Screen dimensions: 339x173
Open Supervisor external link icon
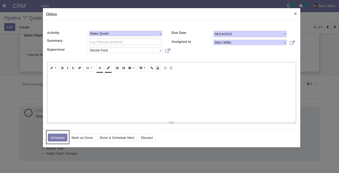tap(167, 51)
